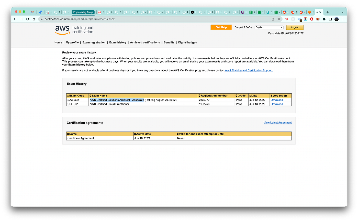Go to the browser home page
Viewport: 358px width, 221px height.
34,19
